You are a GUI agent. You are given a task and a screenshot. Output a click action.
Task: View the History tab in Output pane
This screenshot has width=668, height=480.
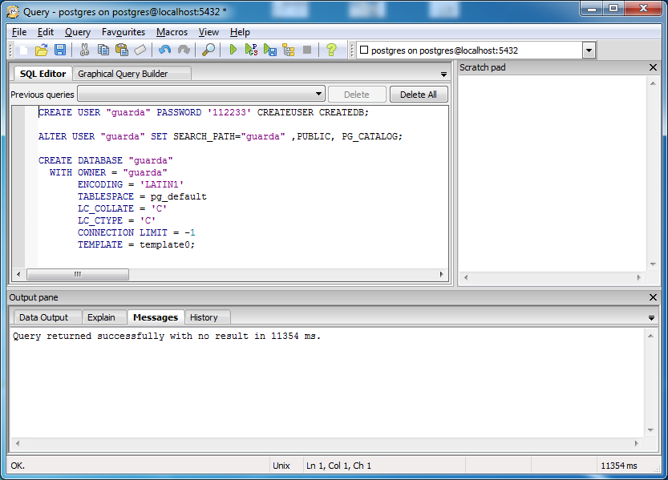[x=207, y=317]
